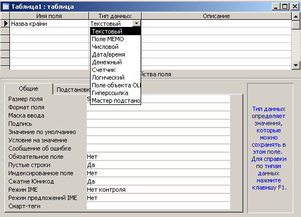The width and height of the screenshot is (301, 217).
Task: Click the blue help text about Тип данных
Action: 269,148
